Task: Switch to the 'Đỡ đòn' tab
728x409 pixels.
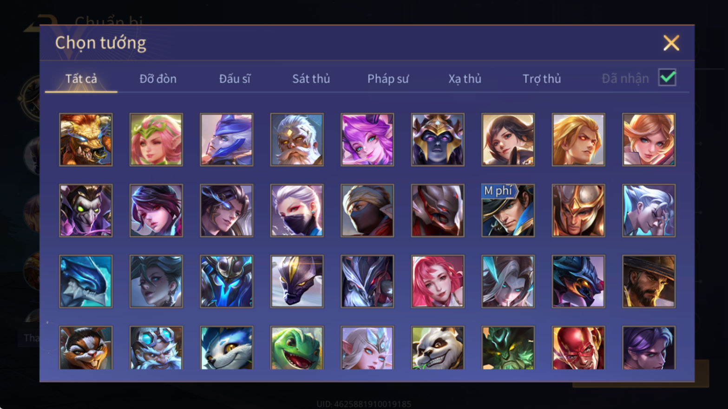Action: [158, 79]
